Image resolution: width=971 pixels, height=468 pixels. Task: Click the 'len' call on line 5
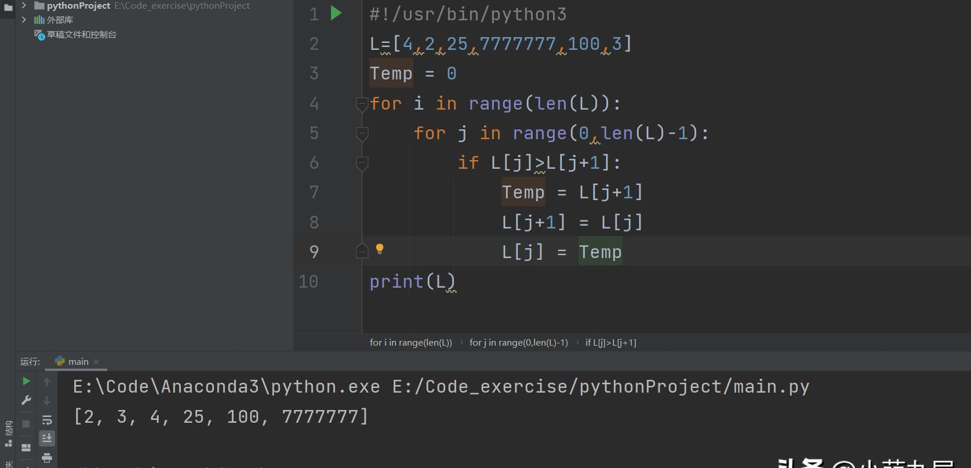617,133
